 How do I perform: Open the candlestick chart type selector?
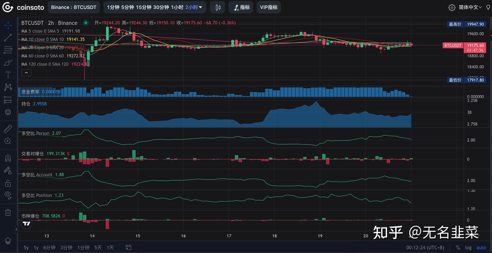(x=218, y=7)
